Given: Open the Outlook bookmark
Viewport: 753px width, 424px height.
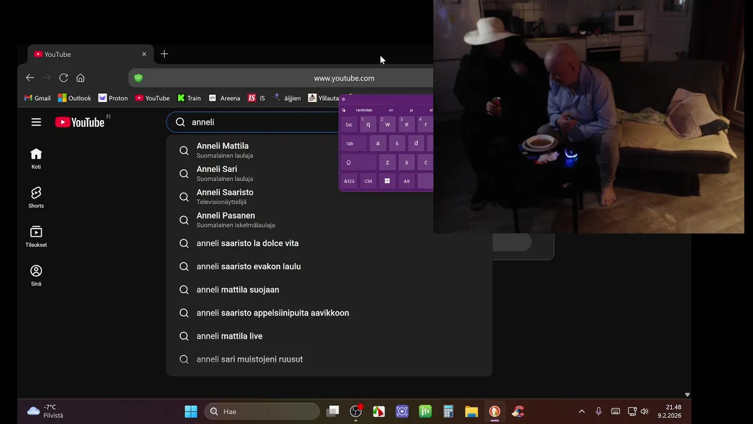Looking at the screenshot, I should click(x=74, y=98).
